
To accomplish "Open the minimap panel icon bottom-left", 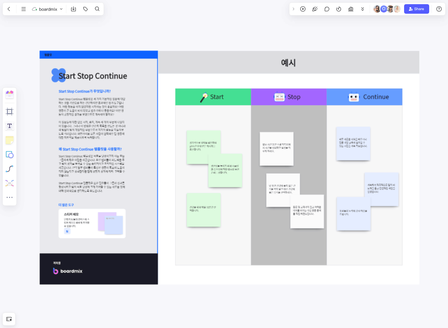I will click(9, 319).
